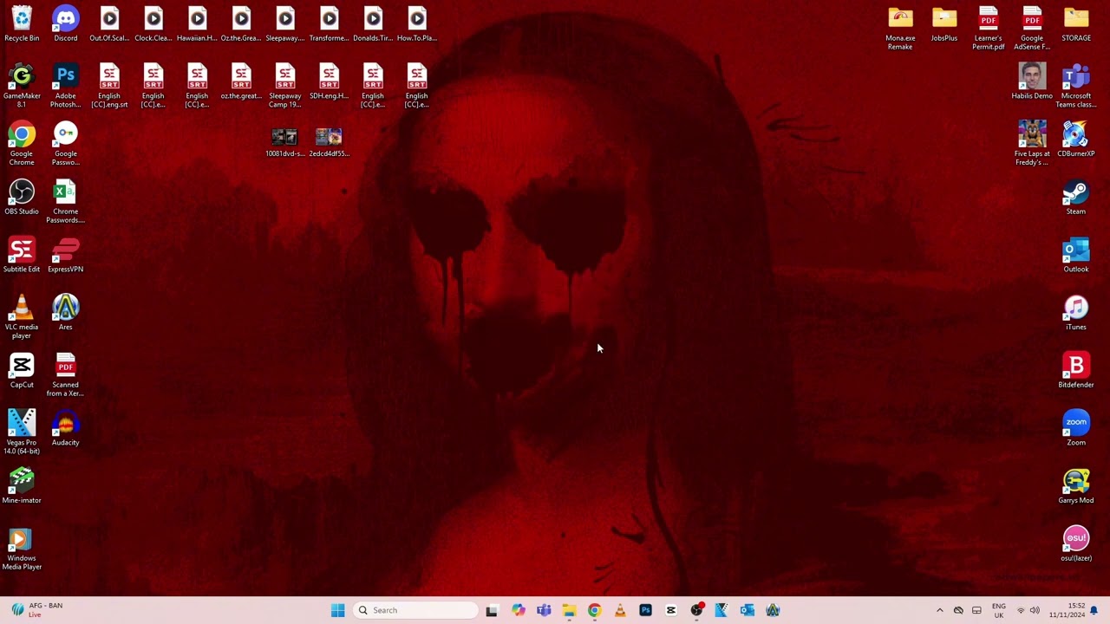
Task: Select the Outlook desktop shortcut
Action: (1075, 256)
